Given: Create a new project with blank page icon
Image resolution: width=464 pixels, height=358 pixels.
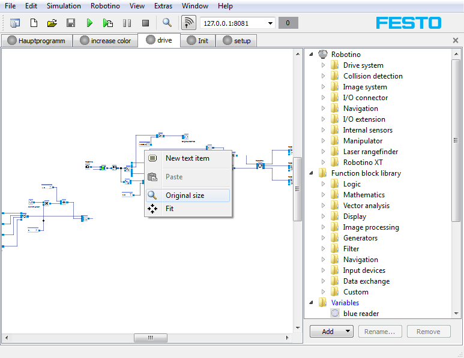Looking at the screenshot, I should (34, 23).
